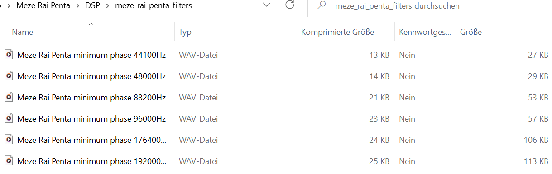Click the 48000Hz WAV file icon
Screen dimensions: 552x174
pos(9,76)
